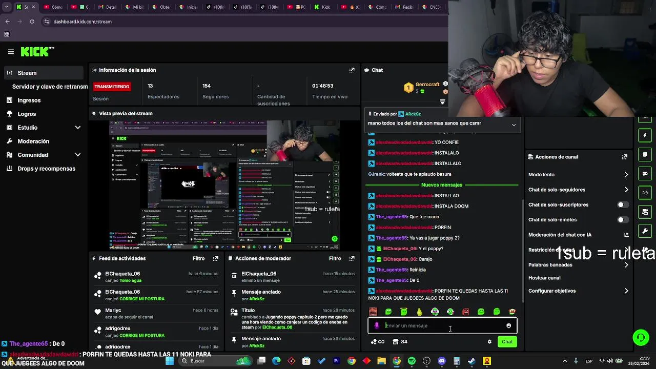
Task: Click the channel actions sidebar icon
Action: point(645,212)
